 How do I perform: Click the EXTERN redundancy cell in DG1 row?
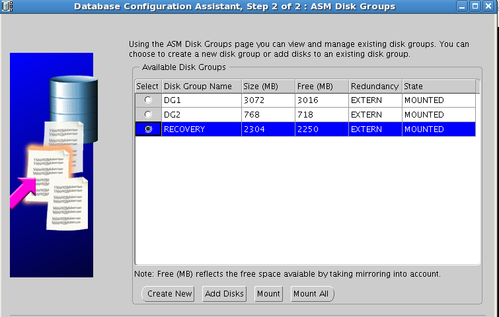point(375,100)
